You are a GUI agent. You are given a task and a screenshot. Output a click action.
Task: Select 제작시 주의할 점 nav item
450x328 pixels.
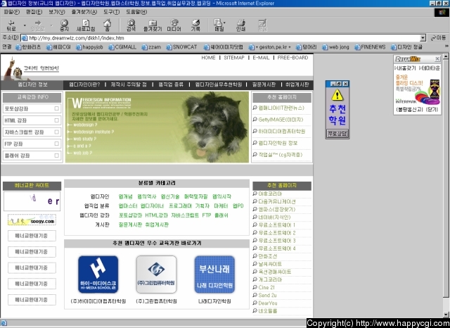tap(129, 84)
